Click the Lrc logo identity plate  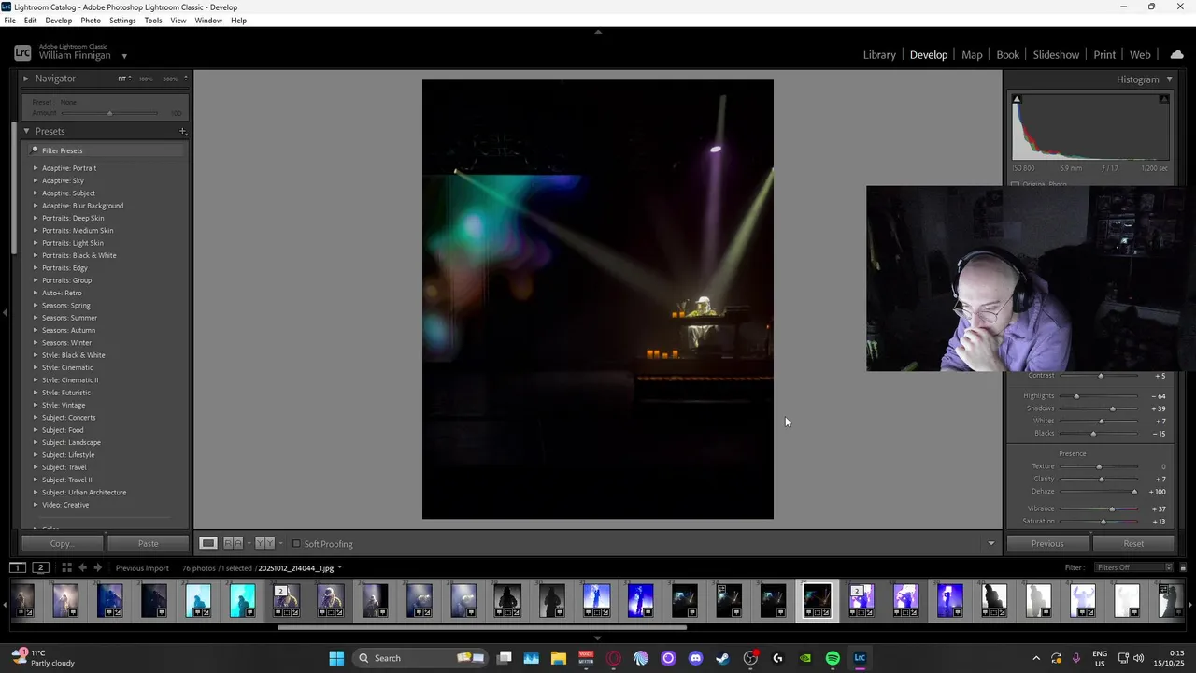click(x=22, y=53)
